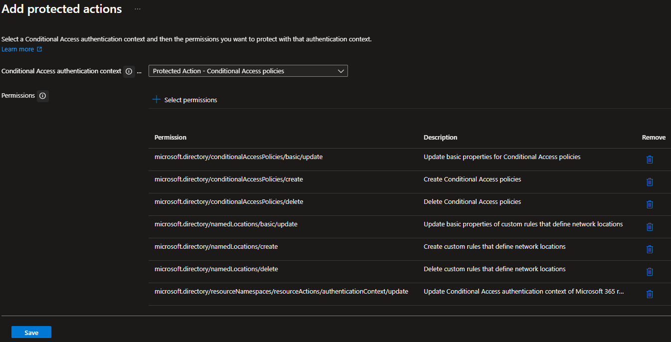Viewport: 671px width, 342px height.
Task: Delete the namedLocations/delete permission row
Action: [x=650, y=272]
